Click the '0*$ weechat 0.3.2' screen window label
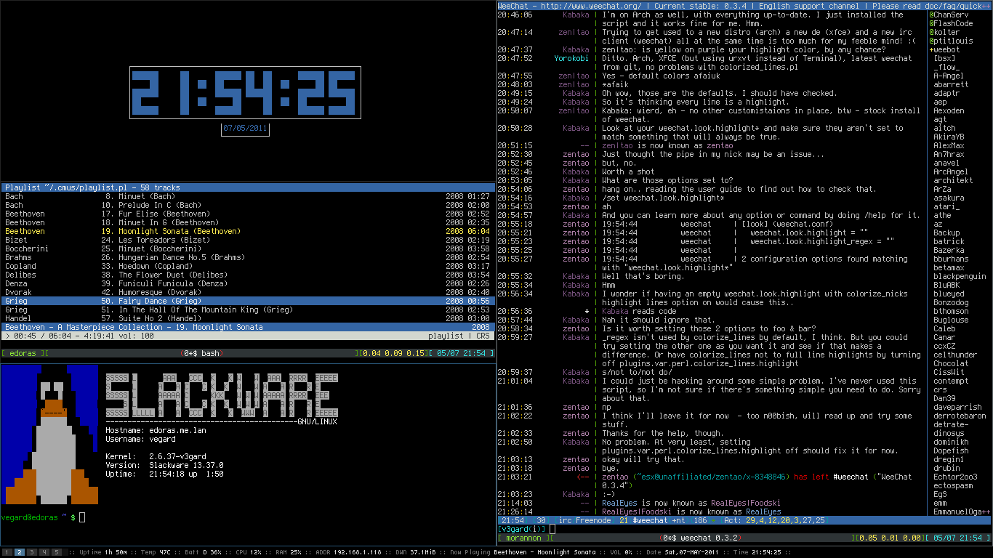993x558 pixels. click(701, 538)
